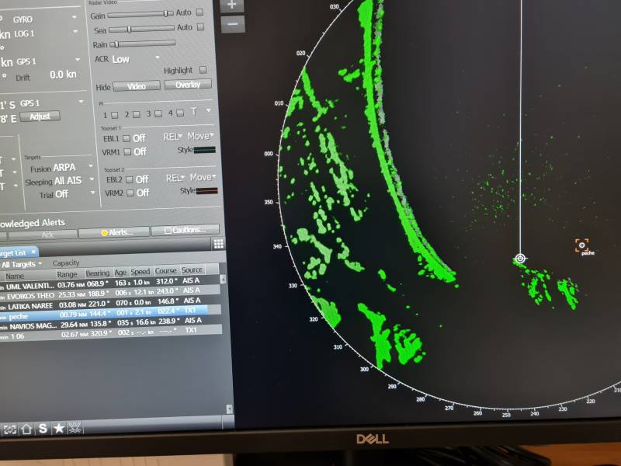Click the Sea clutter slider handle
The image size is (621, 466).
129,29
